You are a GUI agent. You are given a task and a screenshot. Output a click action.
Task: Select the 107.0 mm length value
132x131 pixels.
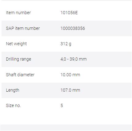pyautogui.click(x=70, y=90)
